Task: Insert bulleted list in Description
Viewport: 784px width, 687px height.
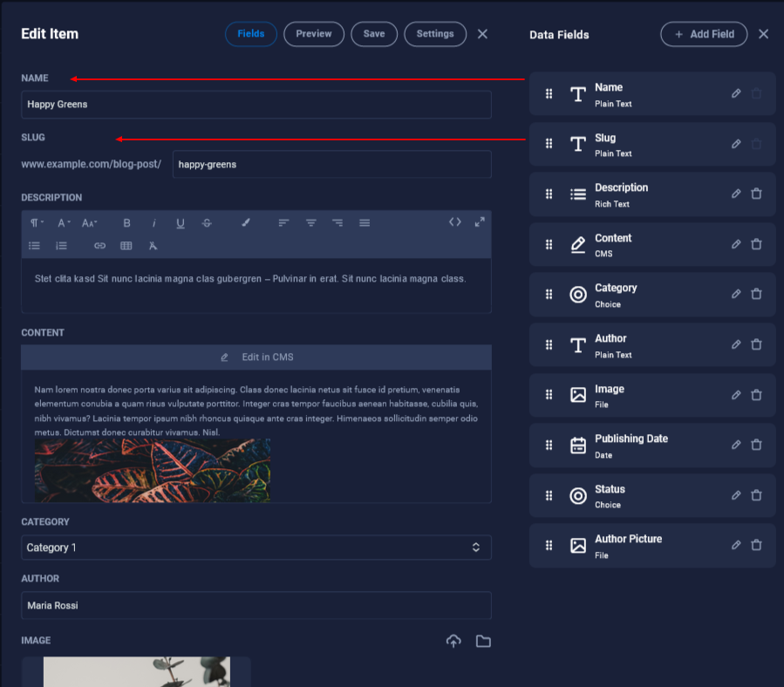Action: (x=34, y=246)
